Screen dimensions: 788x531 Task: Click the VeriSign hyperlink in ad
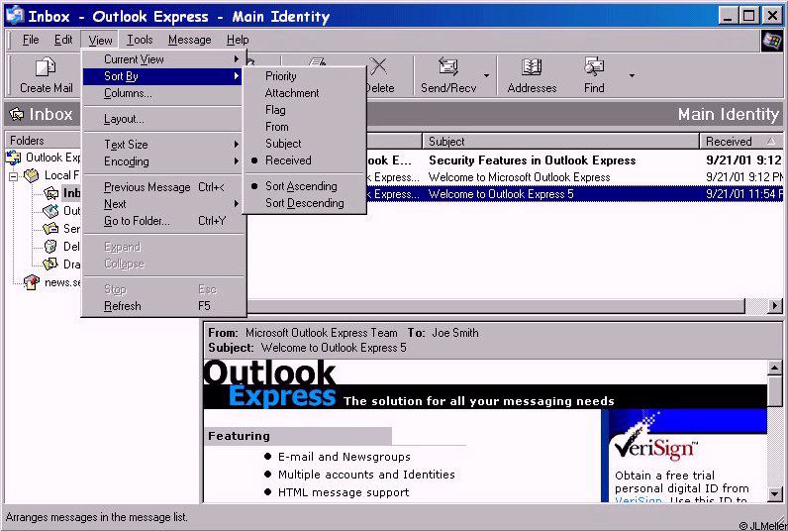pos(638,500)
